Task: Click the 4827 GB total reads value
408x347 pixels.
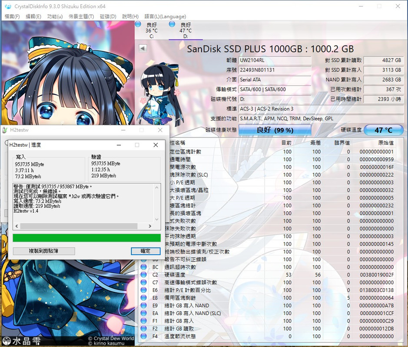Action: 384,60
